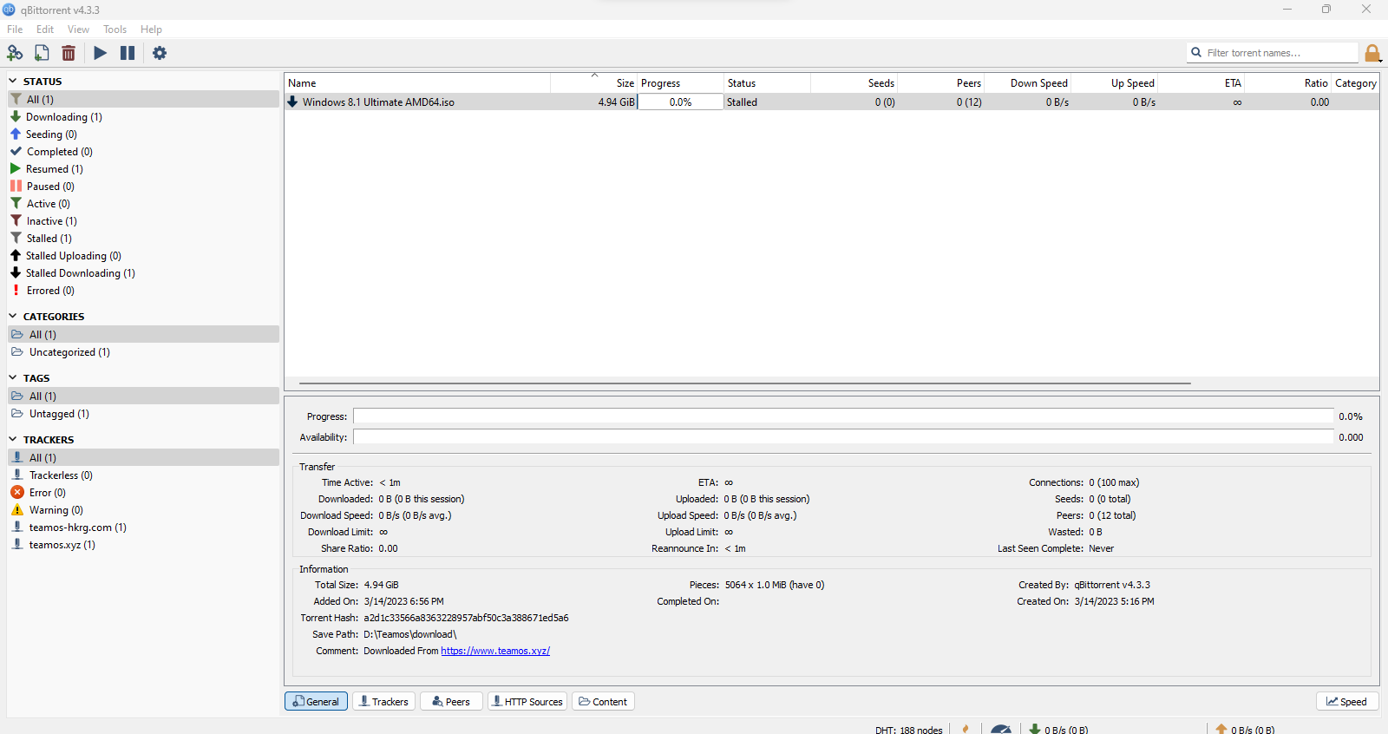Click the status bar download speed 0 B/s
The width and height of the screenshot is (1388, 734).
click(x=1058, y=729)
